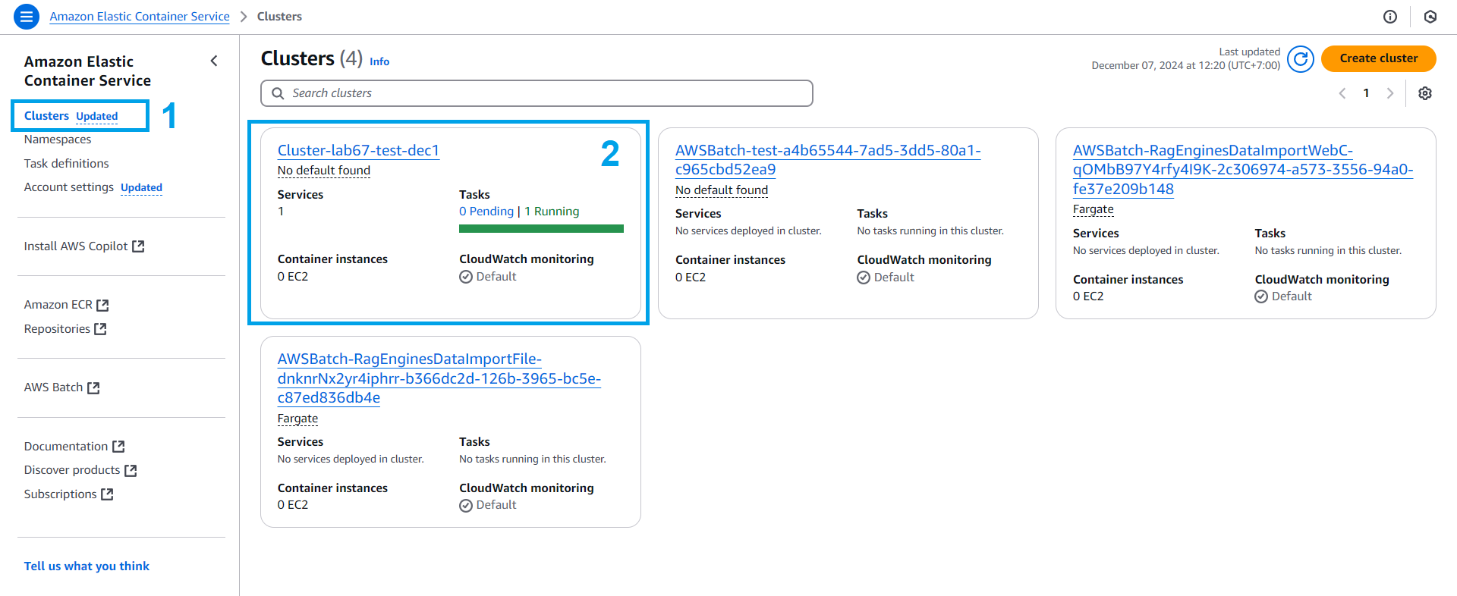1457x596 pixels.
Task: Click Services count 1 in Cluster-lab67 card
Action: [281, 212]
